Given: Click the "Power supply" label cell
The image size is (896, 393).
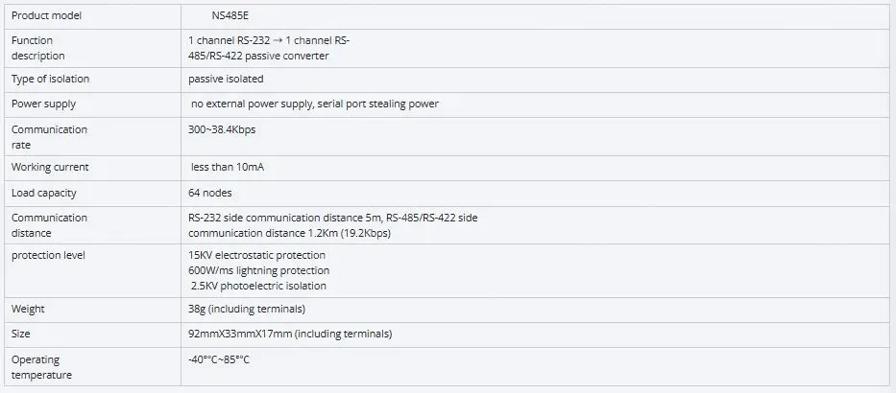Looking at the screenshot, I should point(43,104).
